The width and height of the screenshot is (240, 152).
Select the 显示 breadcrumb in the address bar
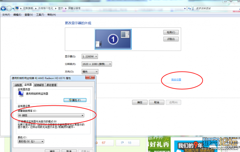point(61,8)
